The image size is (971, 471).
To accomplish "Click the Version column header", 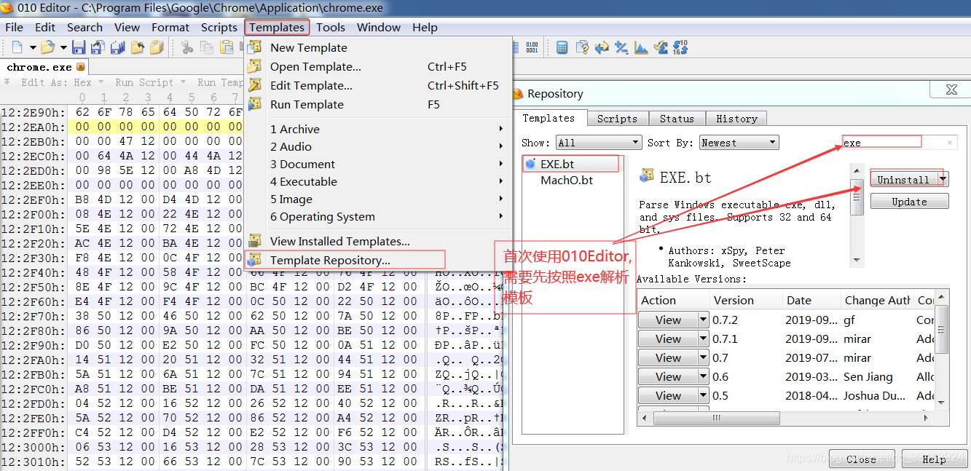I will [746, 300].
